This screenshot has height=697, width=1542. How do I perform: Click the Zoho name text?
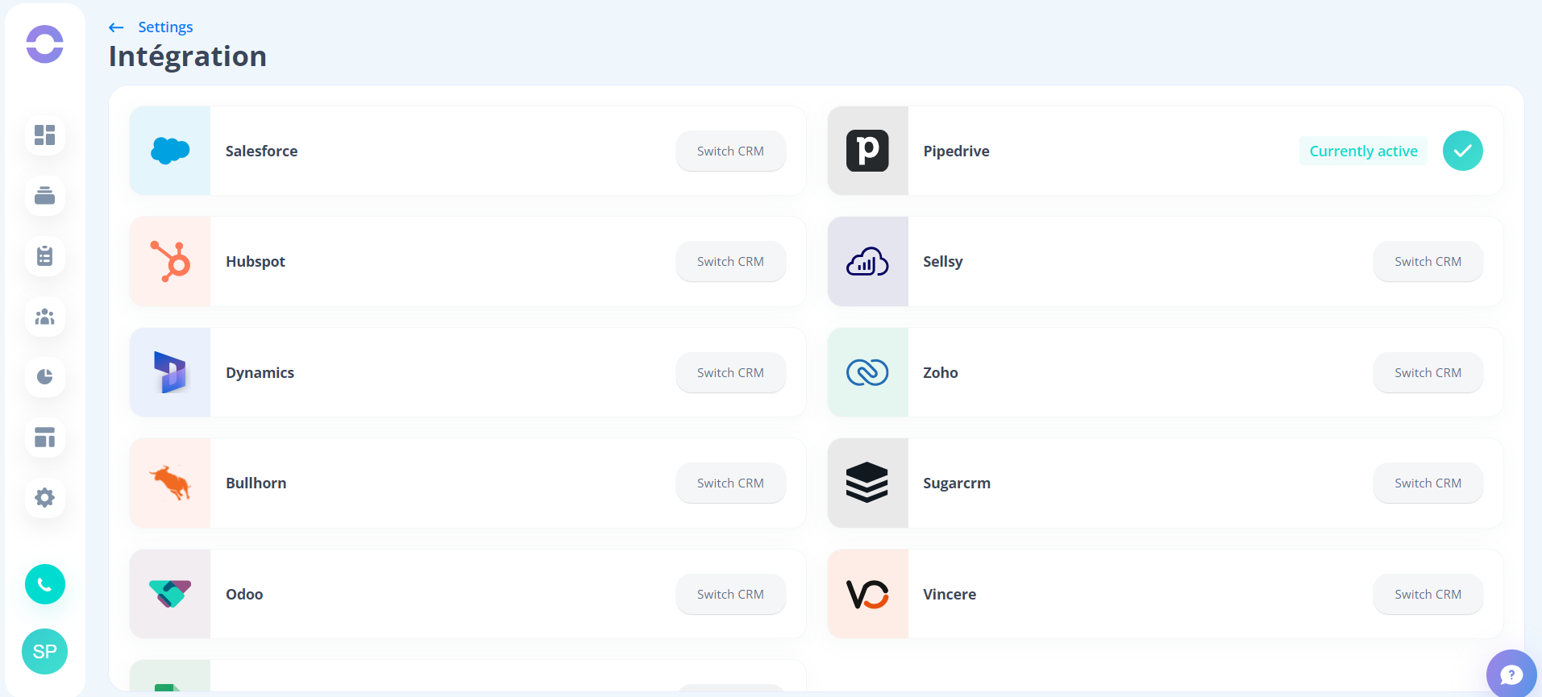(941, 372)
